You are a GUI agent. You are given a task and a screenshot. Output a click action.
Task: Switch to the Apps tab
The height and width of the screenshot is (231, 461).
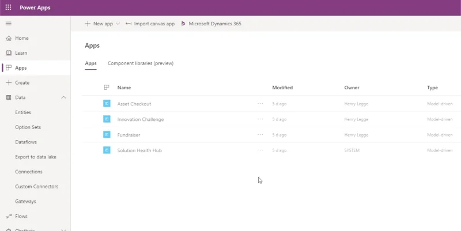(x=90, y=63)
